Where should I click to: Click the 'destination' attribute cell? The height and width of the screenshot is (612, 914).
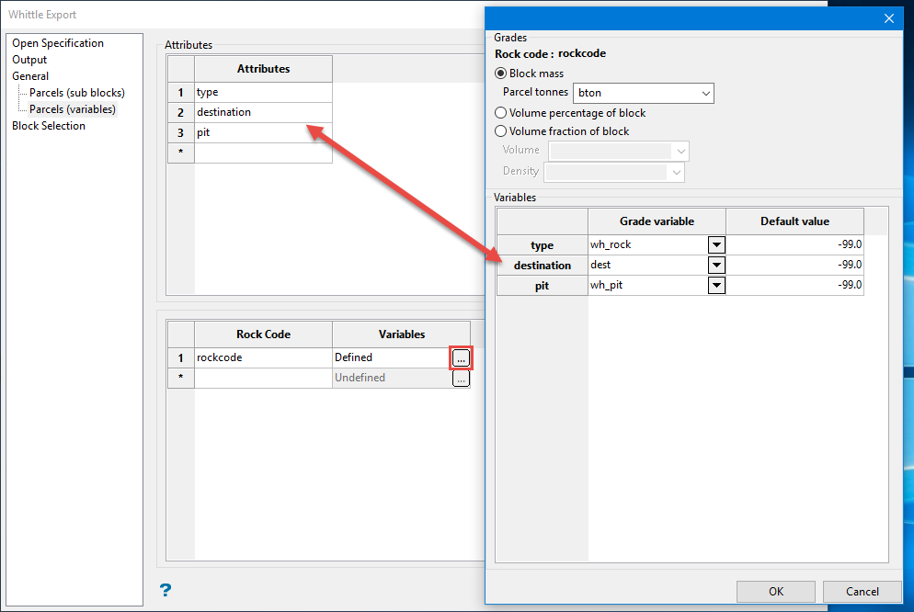click(264, 112)
